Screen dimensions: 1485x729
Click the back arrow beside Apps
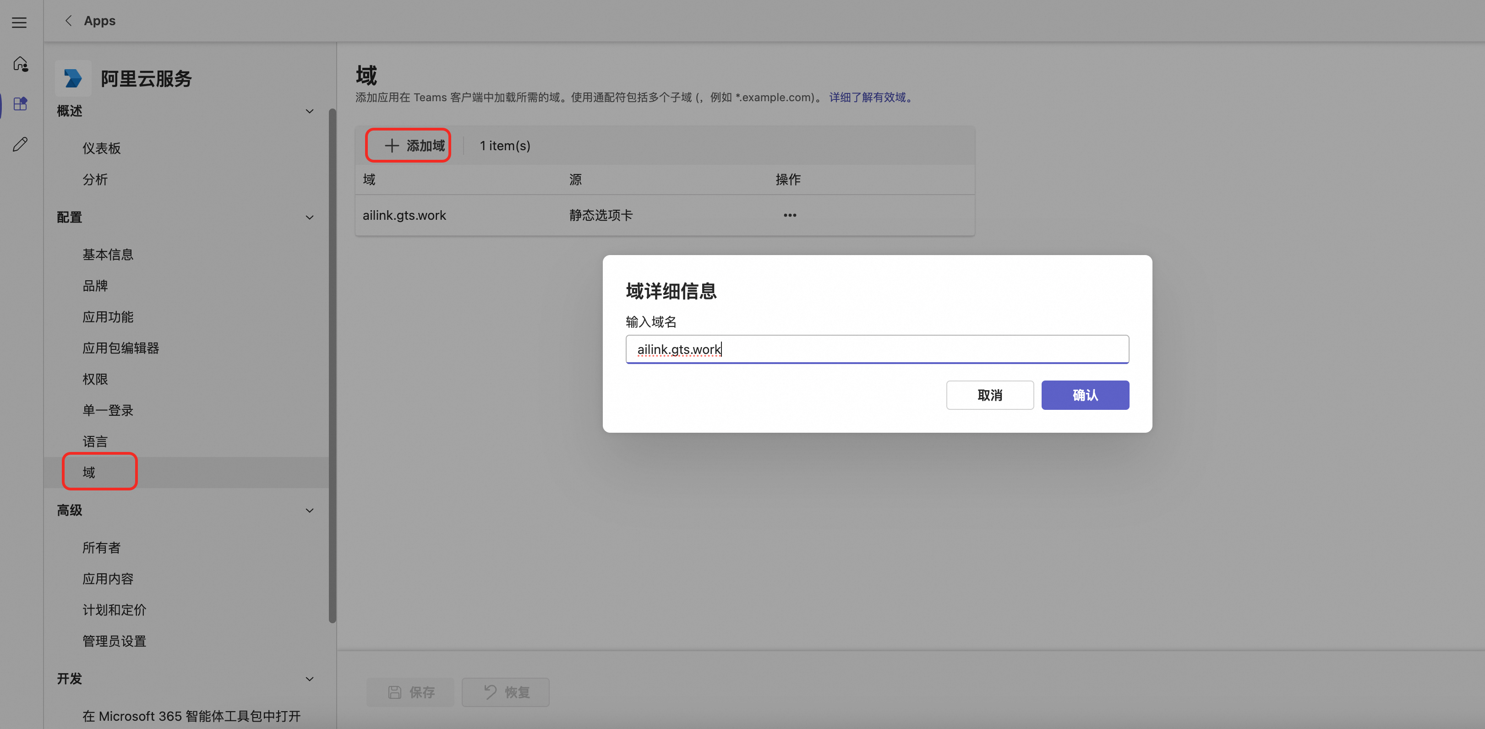coord(69,21)
